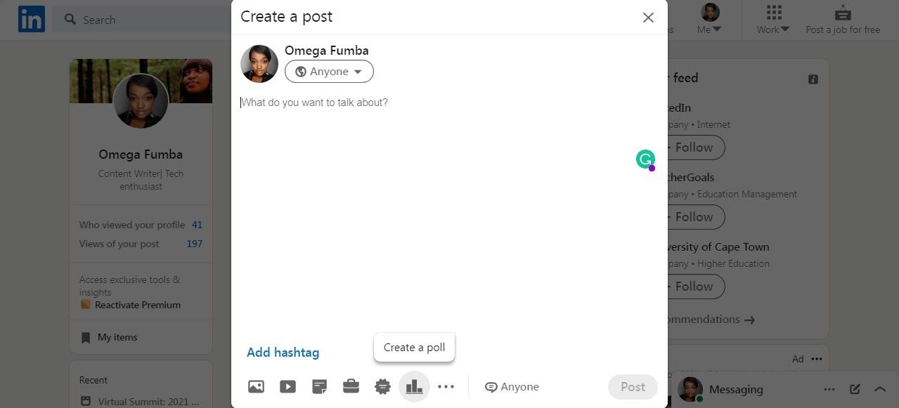Celebrate an occasion using the badge icon
This screenshot has width=899, height=408.
382,386
